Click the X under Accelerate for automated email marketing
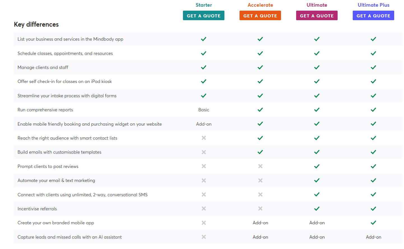This screenshot has width=404, height=249. coord(260,180)
